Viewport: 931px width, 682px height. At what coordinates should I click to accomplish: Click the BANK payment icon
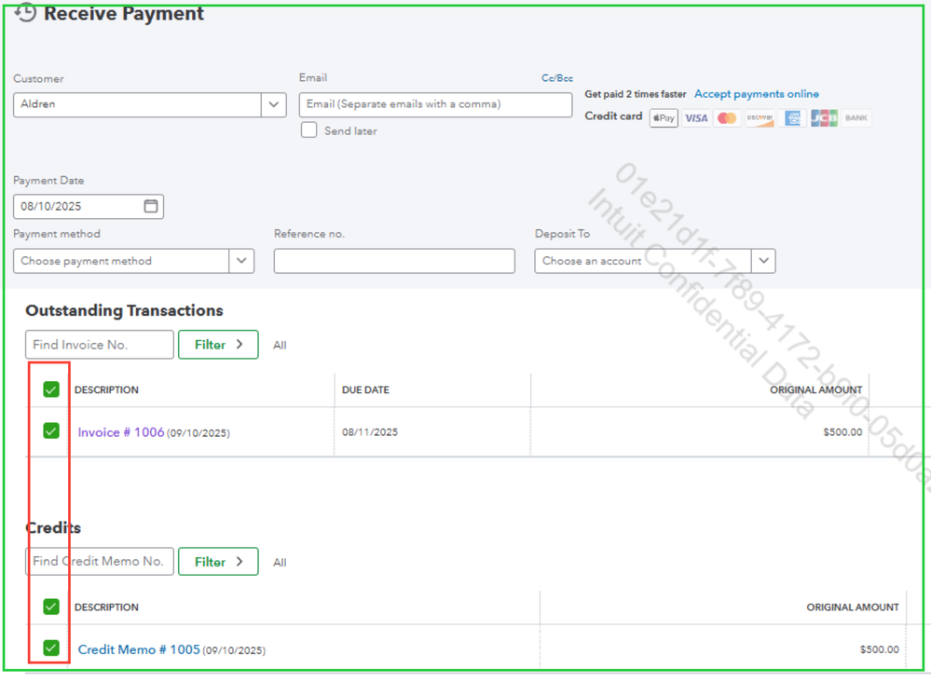click(x=856, y=118)
